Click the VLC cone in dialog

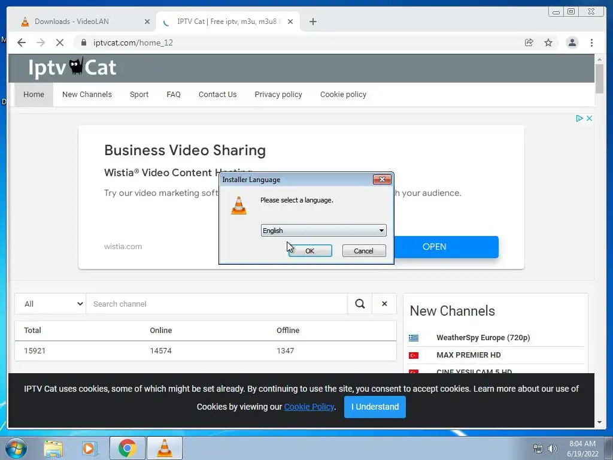(x=239, y=205)
